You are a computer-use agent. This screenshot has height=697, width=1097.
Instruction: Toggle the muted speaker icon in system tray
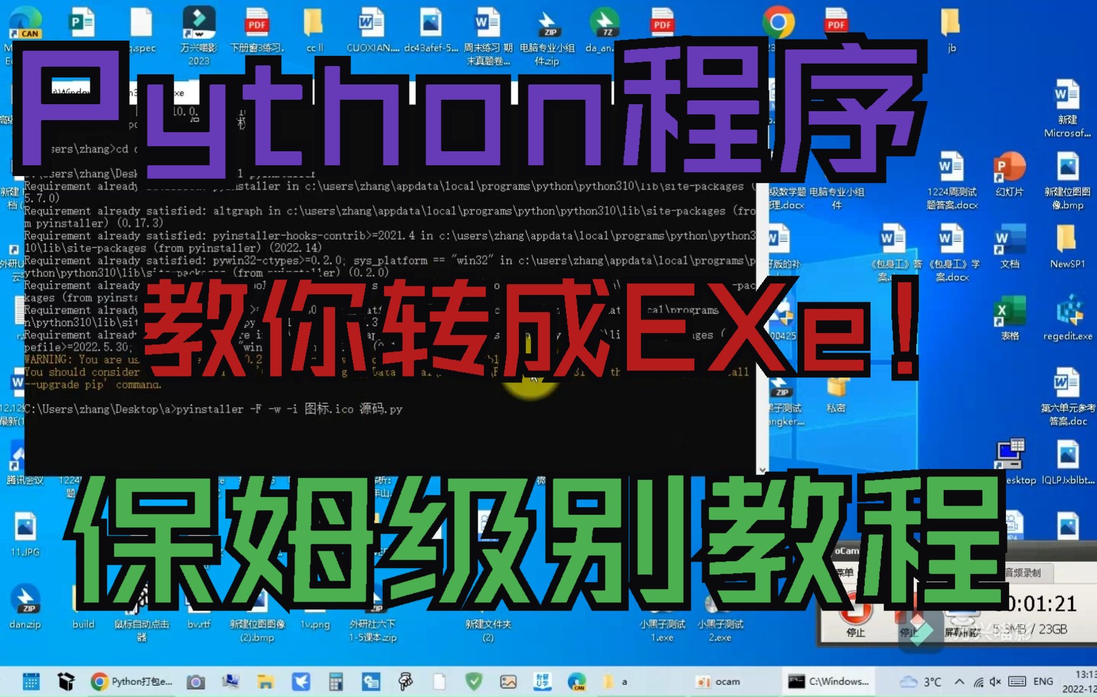point(997,681)
